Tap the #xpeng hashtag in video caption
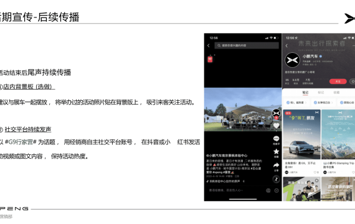Image resolution: width=355 pixels, height=224 pixels. coord(217,172)
